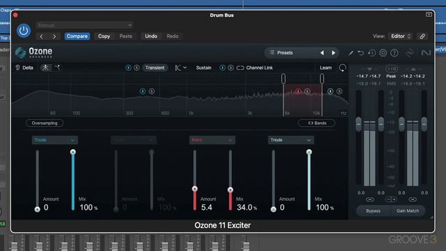Screen dimensions: 446x251
Task: Click blue Triode Mix slider handle at 100
Action: (73, 152)
